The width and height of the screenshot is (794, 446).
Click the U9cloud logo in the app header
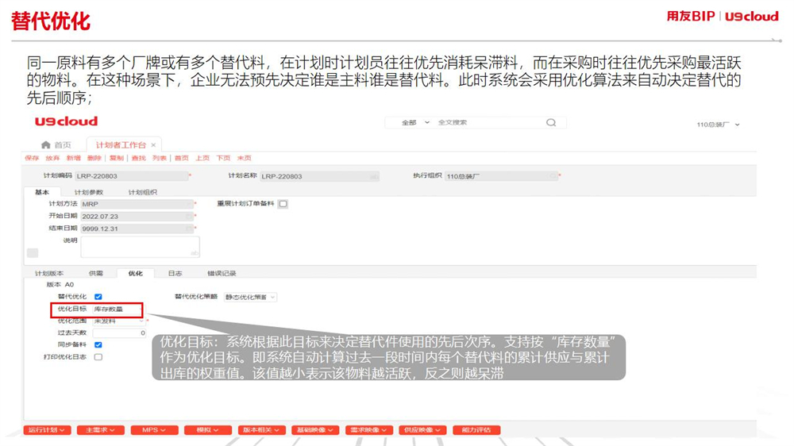point(67,121)
